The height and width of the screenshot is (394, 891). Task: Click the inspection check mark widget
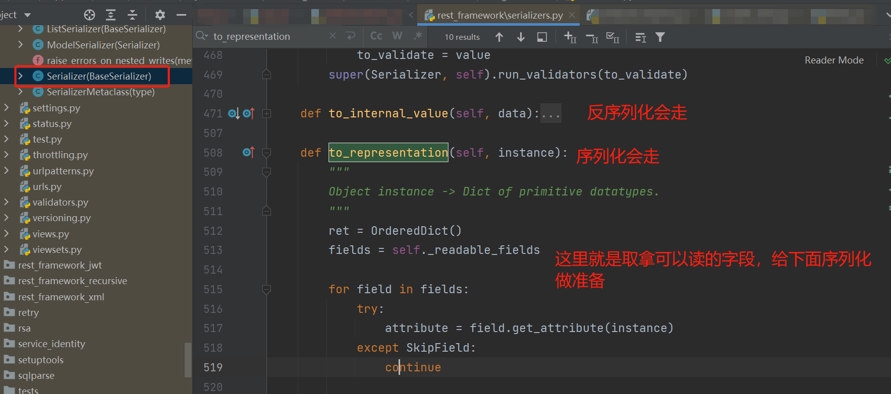tap(887, 60)
